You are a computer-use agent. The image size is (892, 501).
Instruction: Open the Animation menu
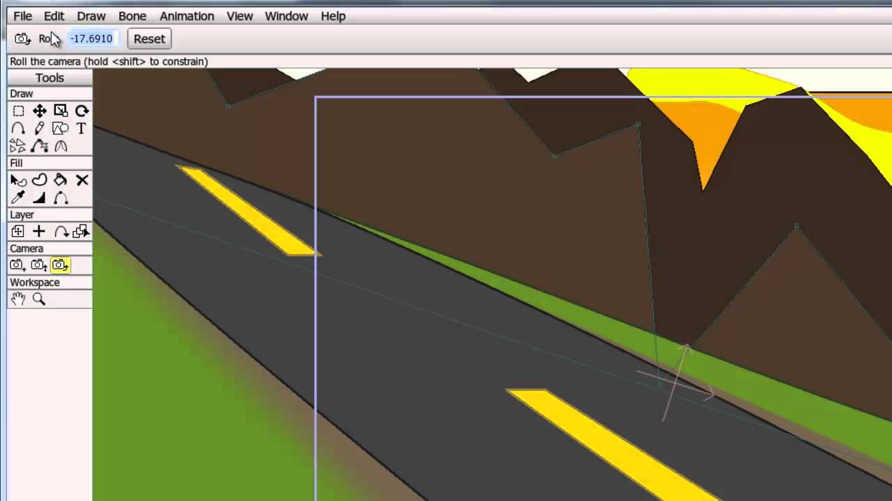click(x=187, y=16)
